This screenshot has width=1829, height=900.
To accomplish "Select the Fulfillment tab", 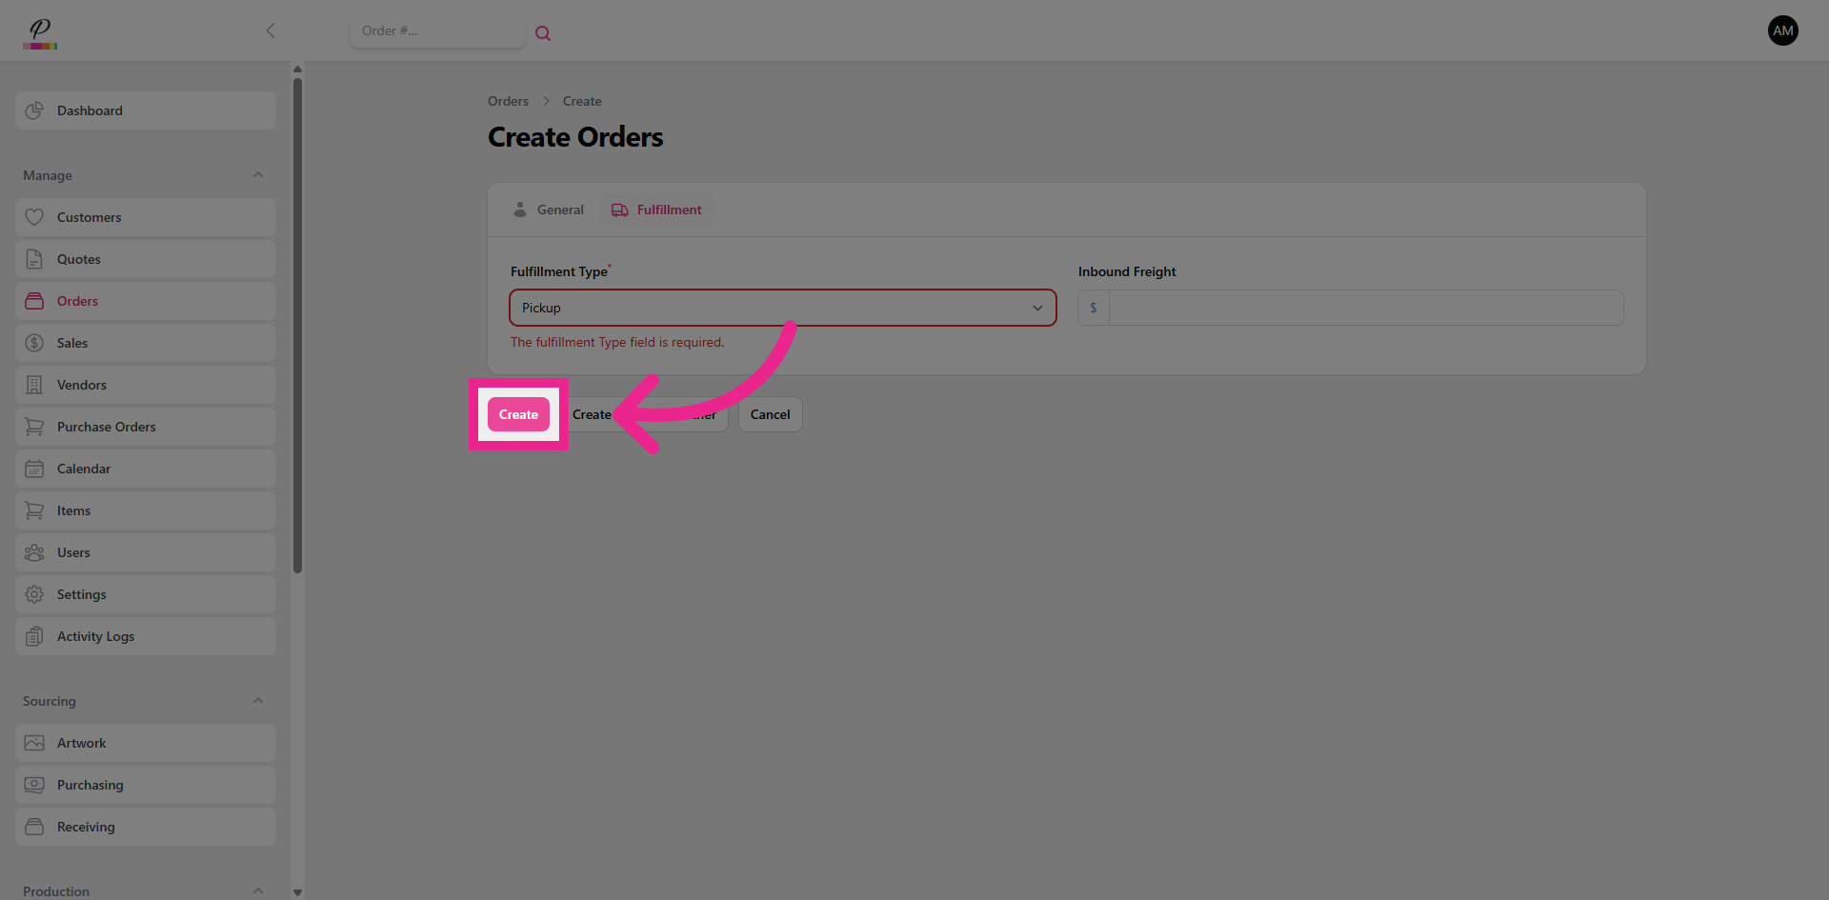I will click(656, 210).
